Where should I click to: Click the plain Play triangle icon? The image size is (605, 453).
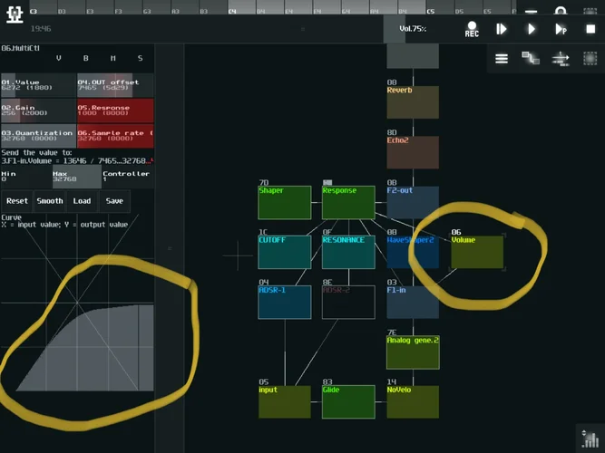[532, 29]
